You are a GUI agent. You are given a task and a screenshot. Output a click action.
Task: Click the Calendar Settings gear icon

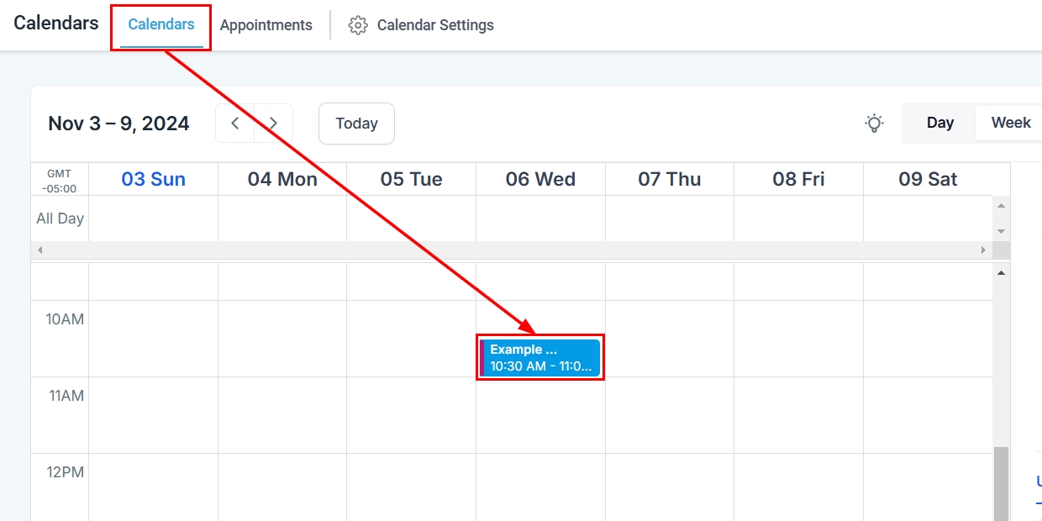[x=358, y=25]
